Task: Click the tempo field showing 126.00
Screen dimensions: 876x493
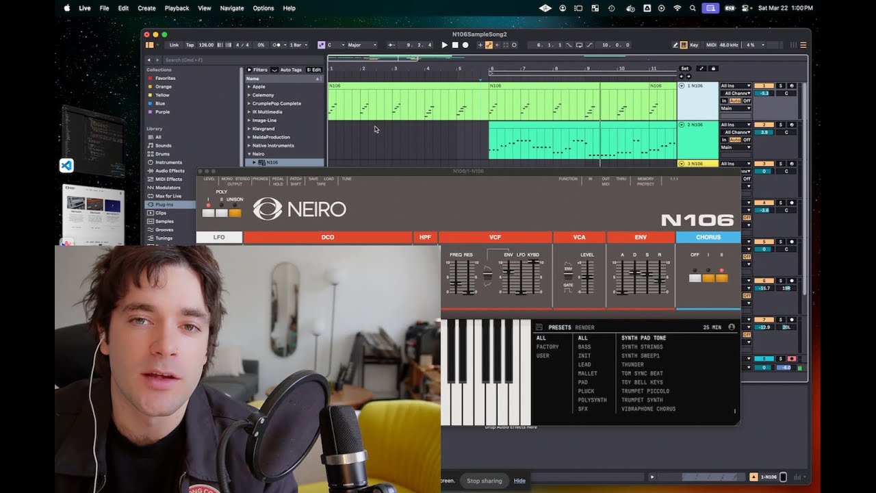Action: [x=206, y=45]
